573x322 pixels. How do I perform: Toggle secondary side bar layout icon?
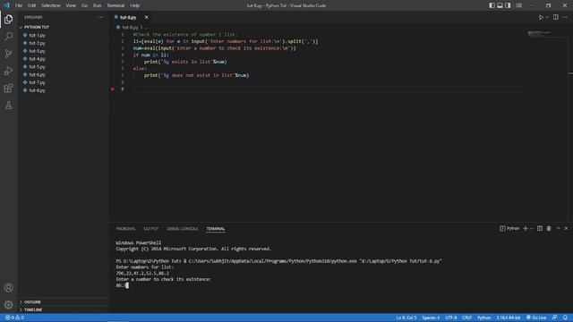point(508,5)
